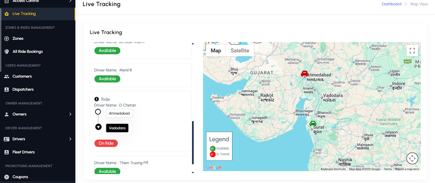Click the driver list scroll-down arrow

[193, 173]
